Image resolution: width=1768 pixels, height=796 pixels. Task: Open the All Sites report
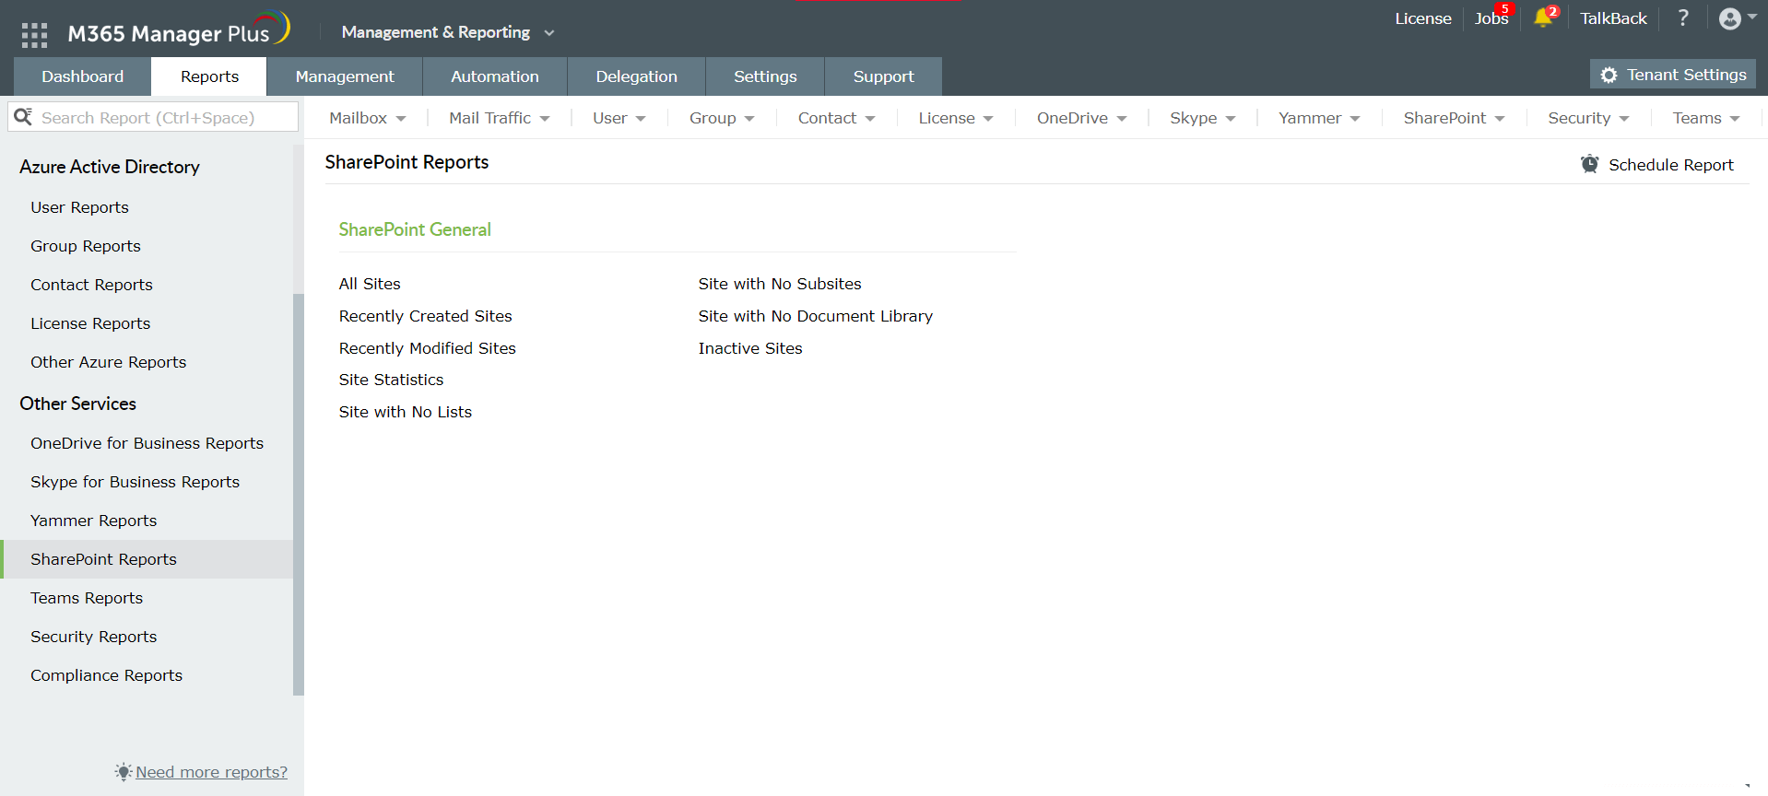(x=370, y=284)
